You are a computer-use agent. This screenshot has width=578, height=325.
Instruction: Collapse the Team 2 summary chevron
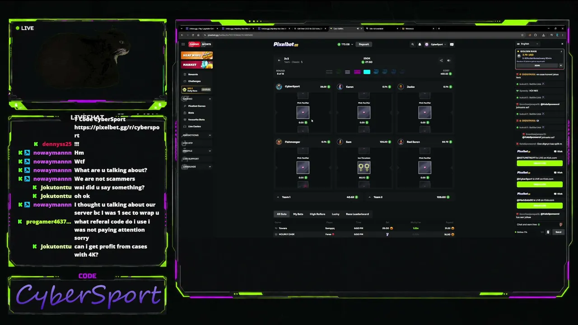(370, 197)
